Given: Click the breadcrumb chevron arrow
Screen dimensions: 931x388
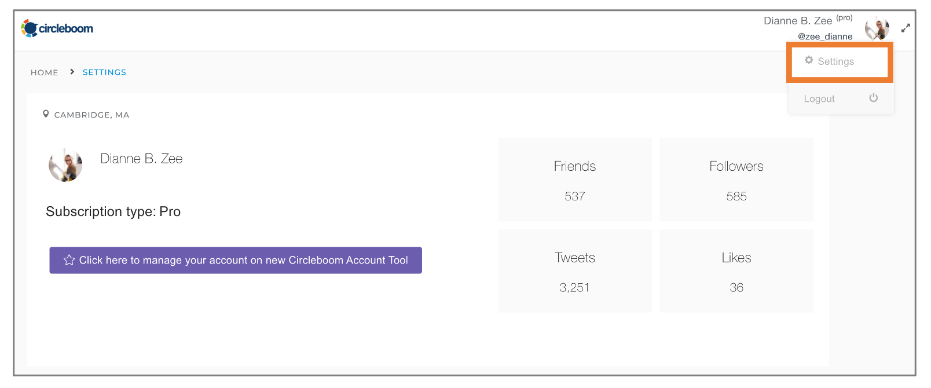Looking at the screenshot, I should pyautogui.click(x=72, y=72).
